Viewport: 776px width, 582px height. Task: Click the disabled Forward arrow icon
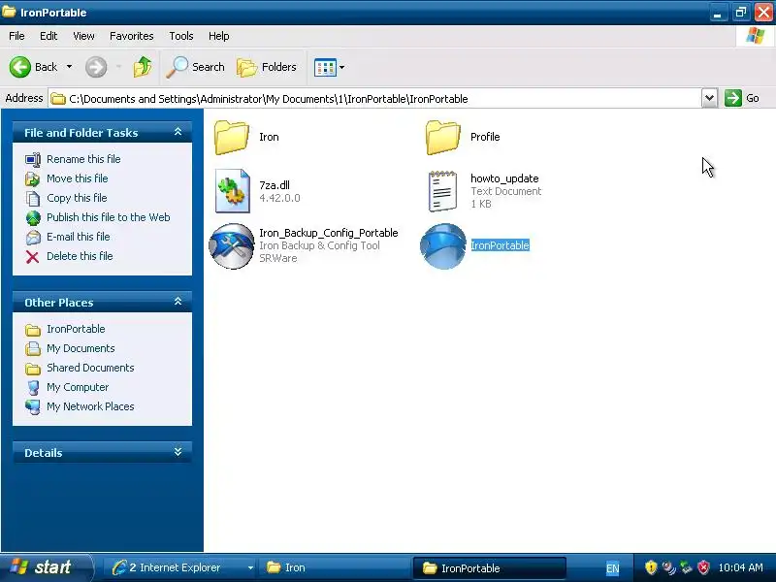pos(96,67)
